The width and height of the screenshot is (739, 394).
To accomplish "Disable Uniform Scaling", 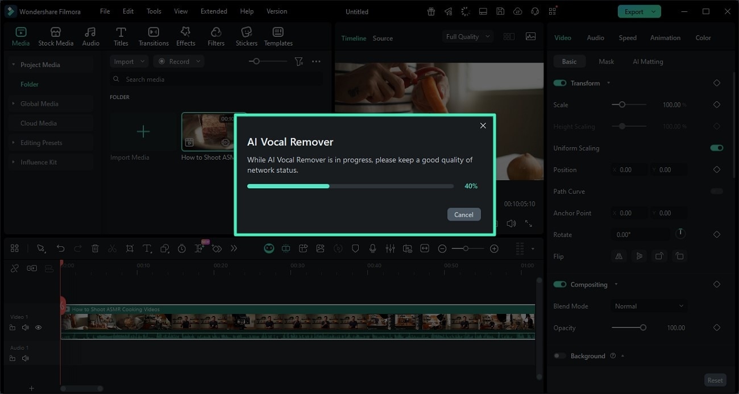I will coord(717,147).
